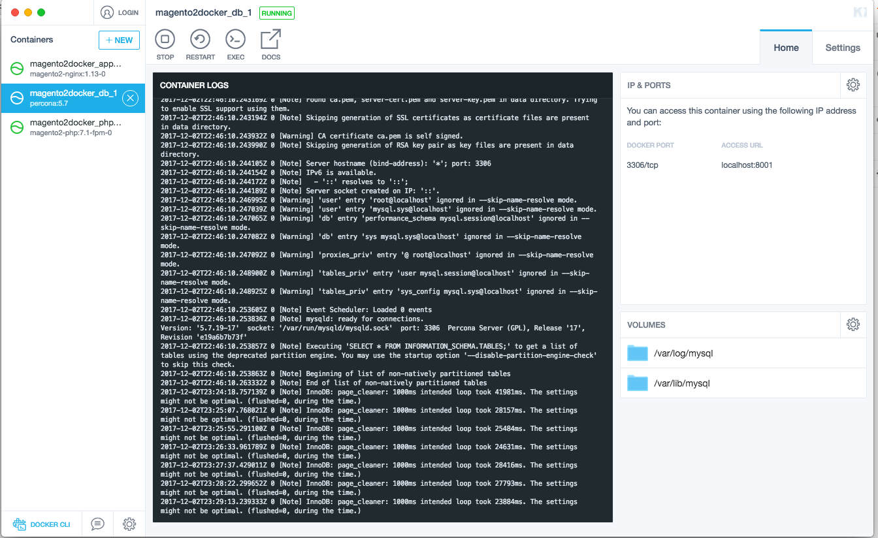Open preferences gear in bottom bar
This screenshot has height=538, width=878.
pos(129,524)
